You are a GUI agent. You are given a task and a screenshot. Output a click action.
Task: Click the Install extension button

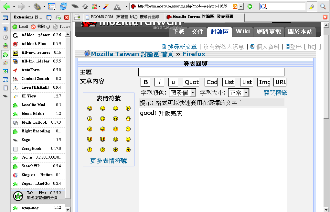(20, 27)
